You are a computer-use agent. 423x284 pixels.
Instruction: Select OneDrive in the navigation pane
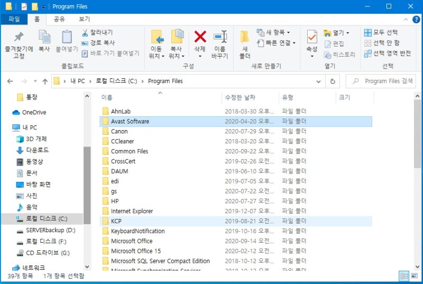click(29, 113)
